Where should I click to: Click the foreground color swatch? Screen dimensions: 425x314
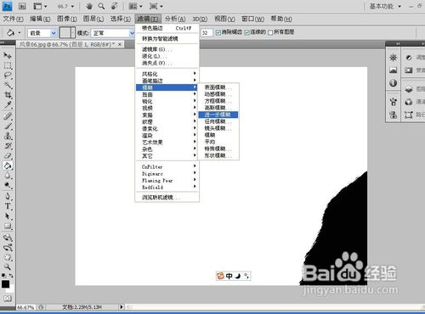pyautogui.click(x=5, y=284)
